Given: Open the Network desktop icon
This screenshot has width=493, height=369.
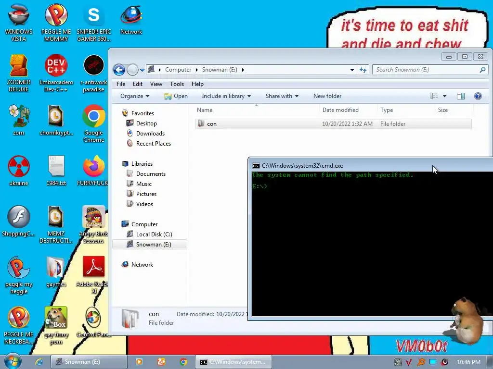Looking at the screenshot, I should click(131, 19).
